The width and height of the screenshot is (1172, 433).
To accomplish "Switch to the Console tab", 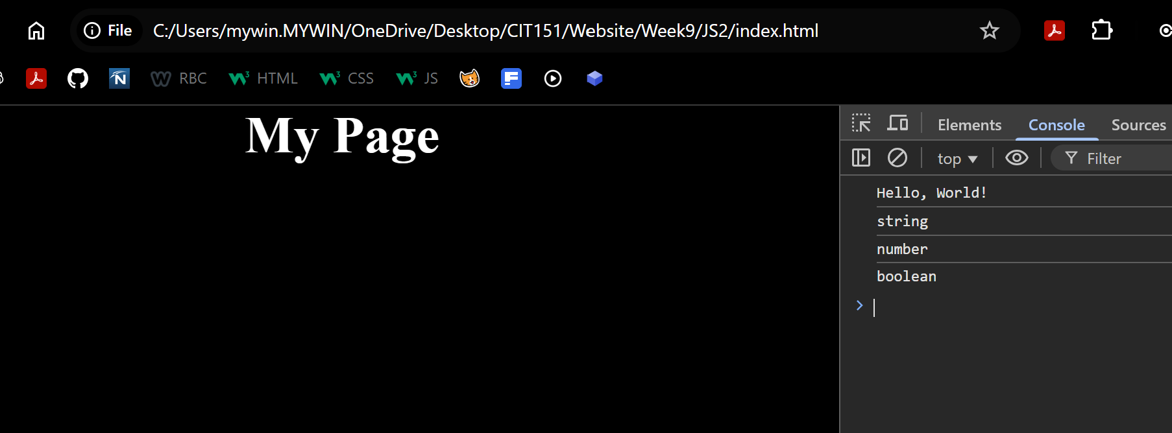I will (x=1056, y=124).
